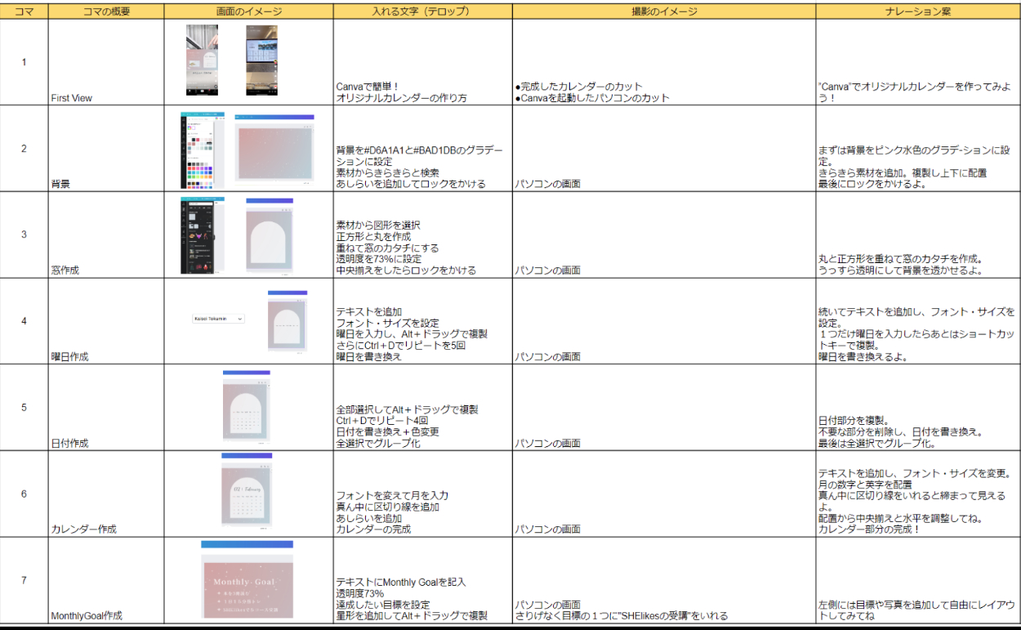Click the Kaisei Tokumin font dropdown image
Screen dimensions: 1021x630
(x=216, y=318)
